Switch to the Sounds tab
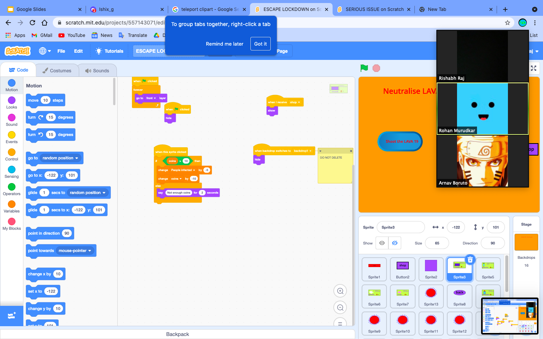The height and width of the screenshot is (339, 543). (x=97, y=70)
